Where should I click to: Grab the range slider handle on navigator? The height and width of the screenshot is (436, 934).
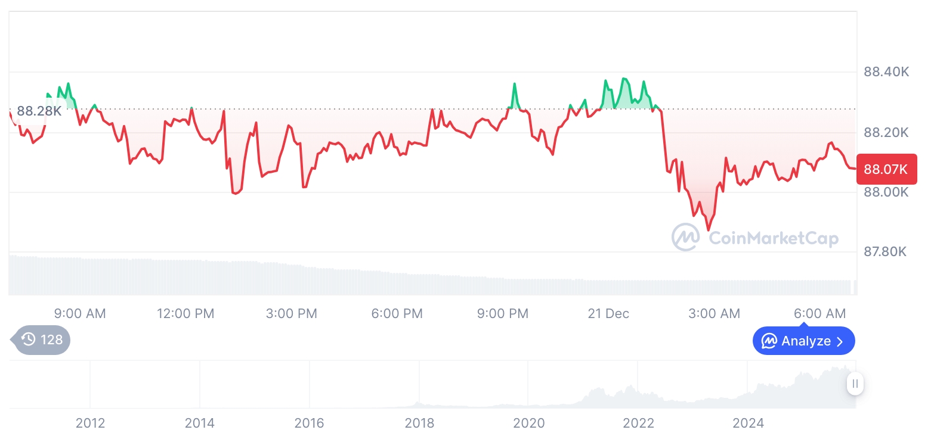point(855,384)
